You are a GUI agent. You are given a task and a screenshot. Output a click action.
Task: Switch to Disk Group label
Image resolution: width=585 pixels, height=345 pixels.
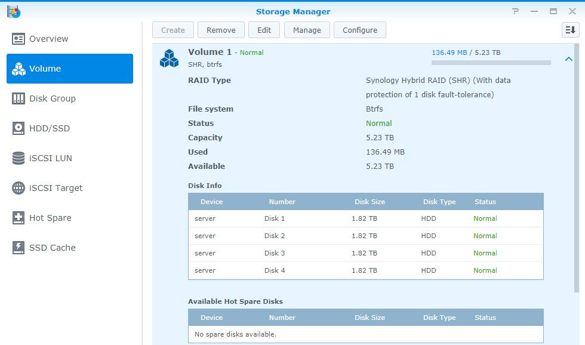(53, 98)
